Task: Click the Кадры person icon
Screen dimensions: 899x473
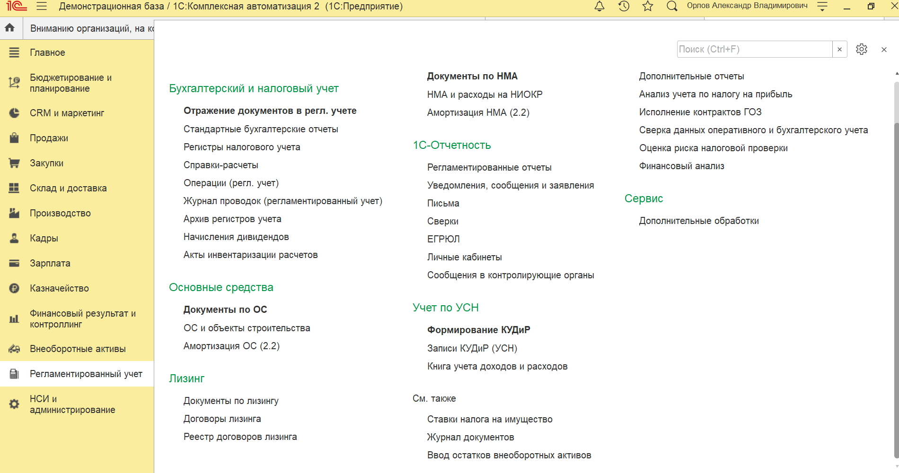Action: pos(14,238)
